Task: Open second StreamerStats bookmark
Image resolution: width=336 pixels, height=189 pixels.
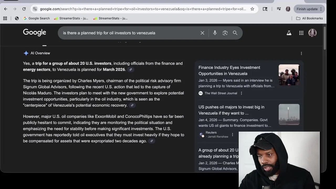Action: click(110, 18)
